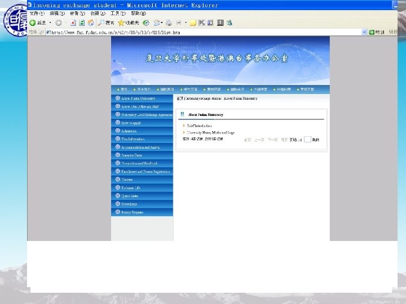Open the 工具(T) Tools menu
Screen dimensions: 406x304
tap(118, 14)
